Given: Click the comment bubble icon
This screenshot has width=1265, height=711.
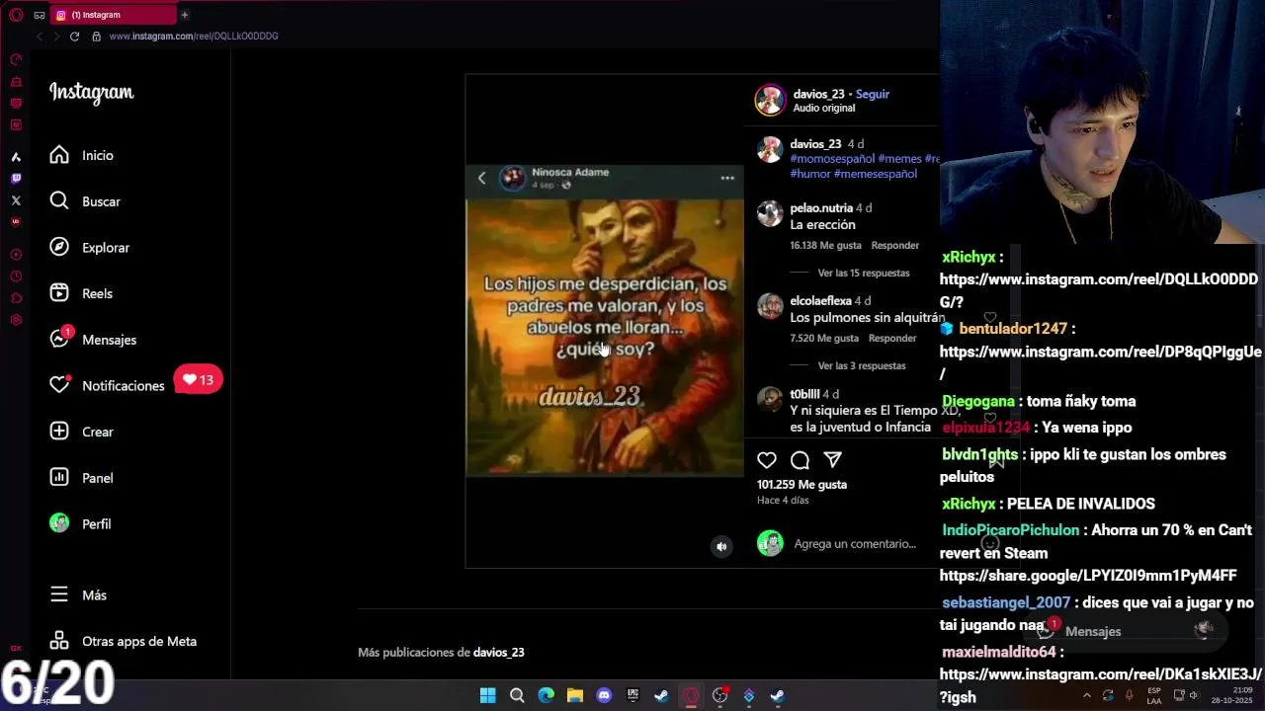Looking at the screenshot, I should pyautogui.click(x=800, y=459).
